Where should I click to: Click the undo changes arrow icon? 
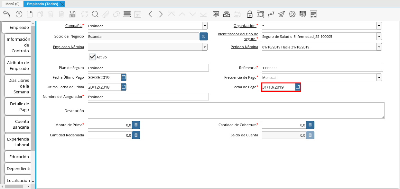[x=6, y=14]
